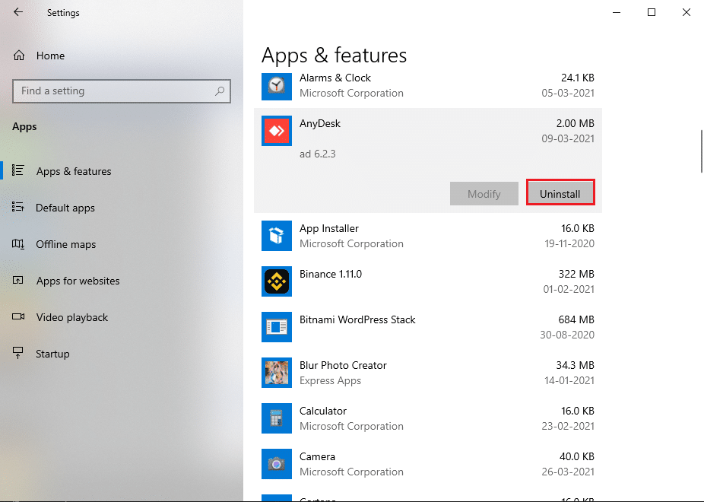Click the Find a setting search box
This screenshot has height=502, width=704.
point(122,91)
